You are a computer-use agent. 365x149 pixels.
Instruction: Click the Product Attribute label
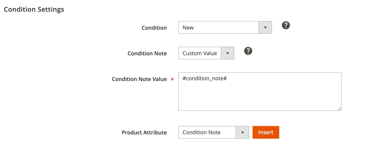click(x=144, y=133)
